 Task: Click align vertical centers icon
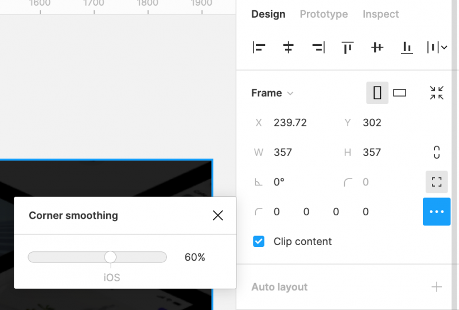(x=377, y=48)
